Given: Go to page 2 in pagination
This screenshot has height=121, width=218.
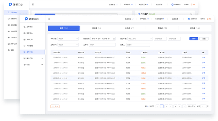Looking at the screenshot, I should click(166, 106).
